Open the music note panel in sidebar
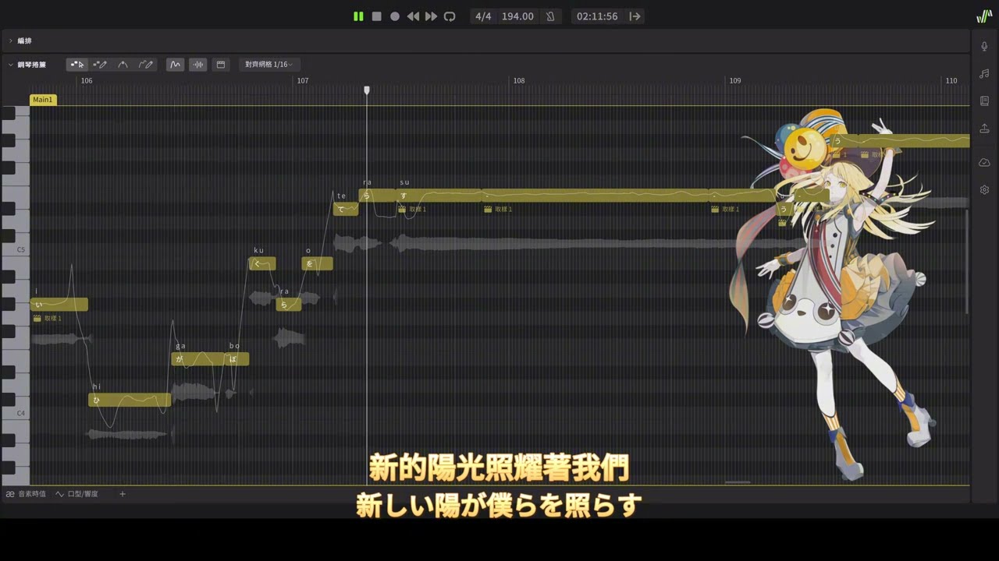Screen dimensions: 999x561 click(984, 74)
